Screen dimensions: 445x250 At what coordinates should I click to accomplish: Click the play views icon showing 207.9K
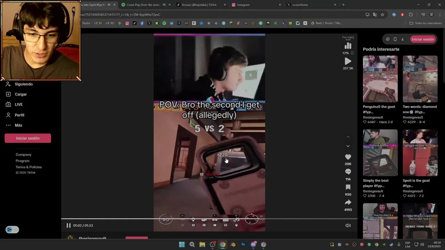click(x=348, y=61)
